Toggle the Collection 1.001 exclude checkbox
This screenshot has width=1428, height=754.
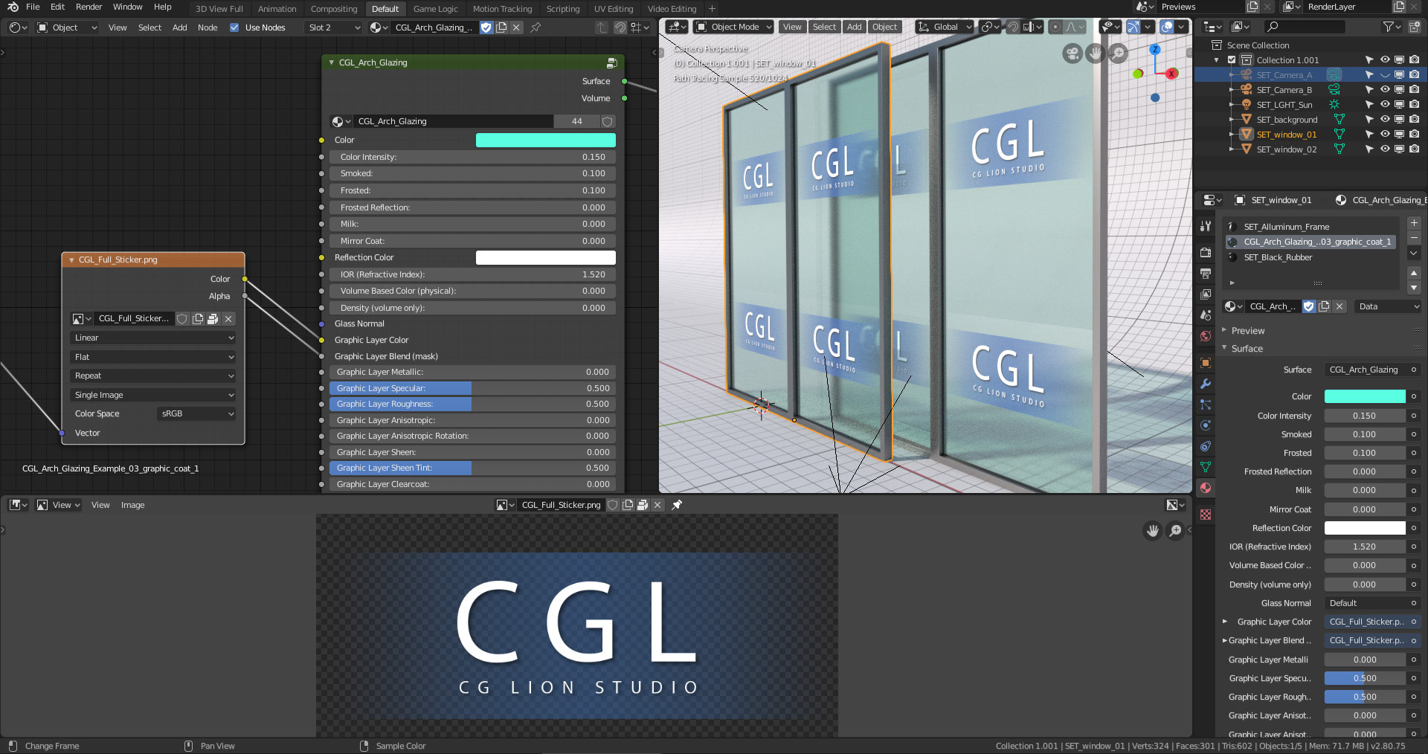tap(1232, 60)
